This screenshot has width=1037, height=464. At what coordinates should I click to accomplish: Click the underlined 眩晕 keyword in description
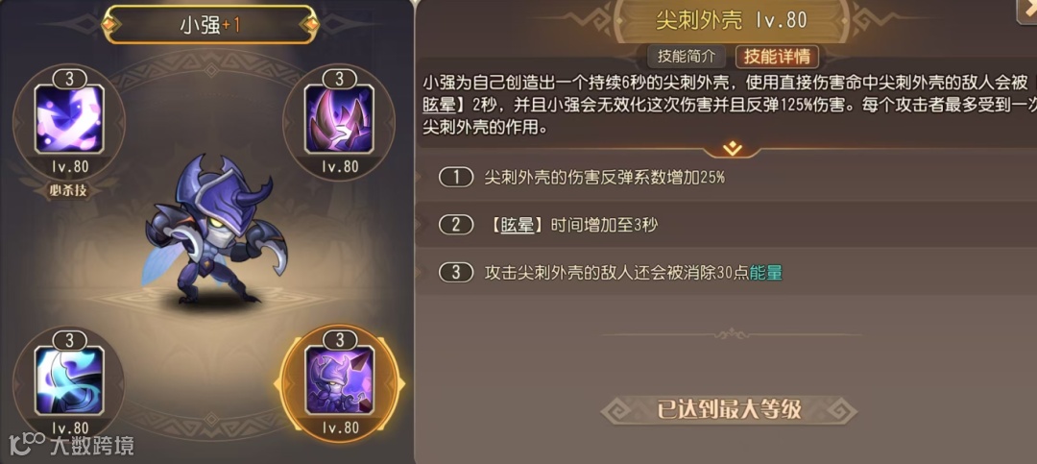[437, 106]
